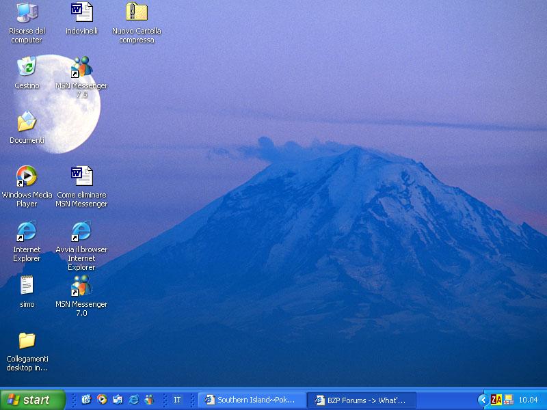Open the indovinelli Word document
The height and width of the screenshot is (410, 547).
pos(81,12)
